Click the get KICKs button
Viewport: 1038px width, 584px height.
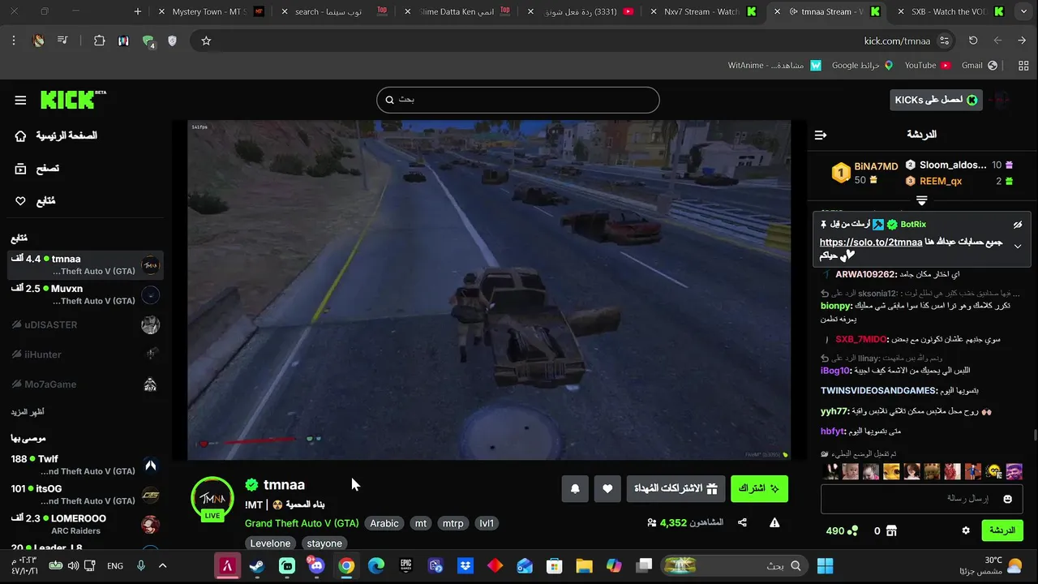[936, 100]
